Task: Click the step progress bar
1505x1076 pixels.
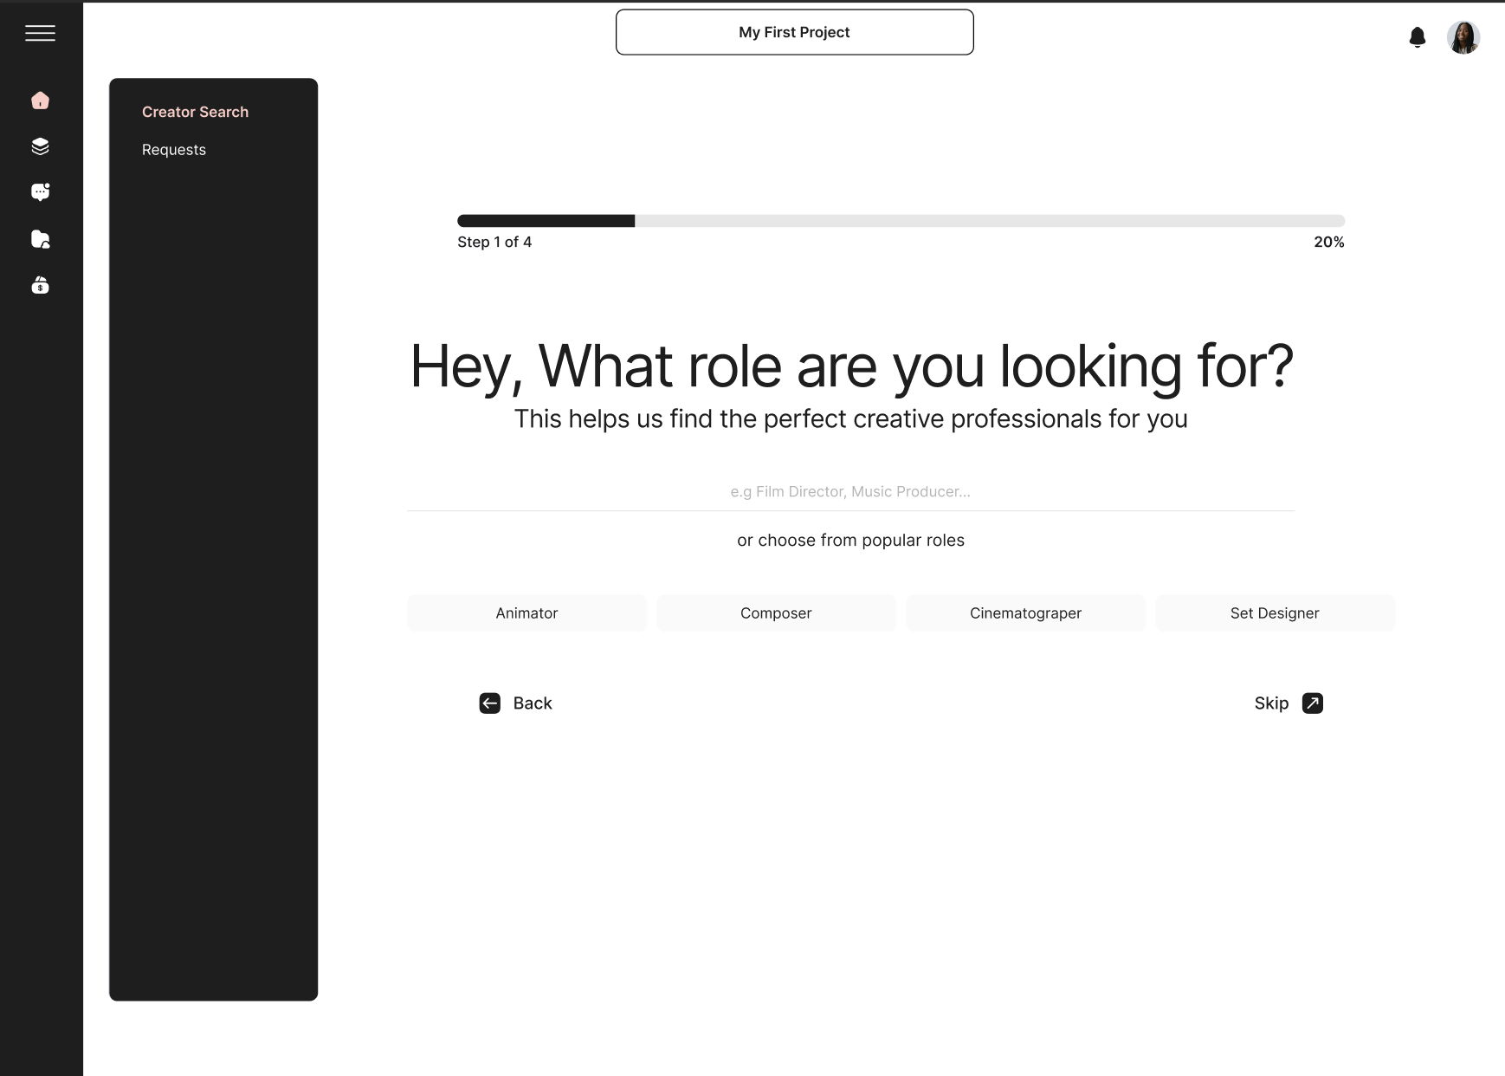Action: point(901,221)
